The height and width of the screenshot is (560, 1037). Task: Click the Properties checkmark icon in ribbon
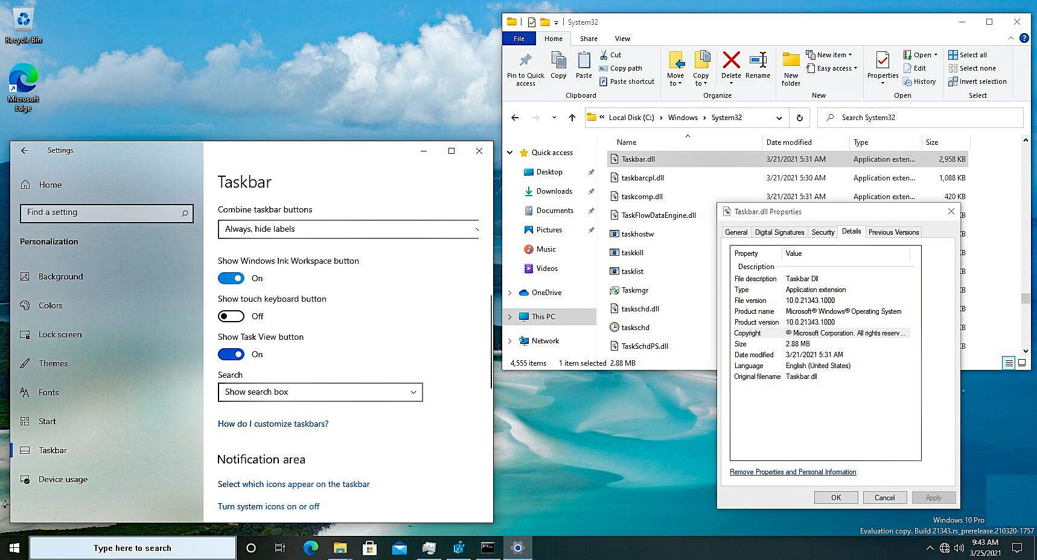pyautogui.click(x=882, y=61)
